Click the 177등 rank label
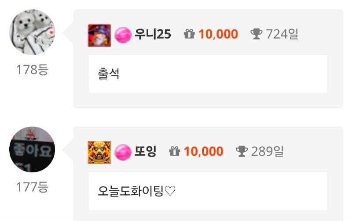Image resolution: width=352 pixels, height=221 pixels. pyautogui.click(x=32, y=187)
